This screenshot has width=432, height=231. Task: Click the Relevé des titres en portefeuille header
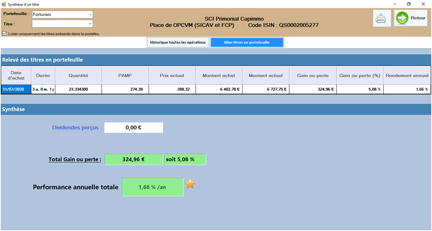point(216,60)
